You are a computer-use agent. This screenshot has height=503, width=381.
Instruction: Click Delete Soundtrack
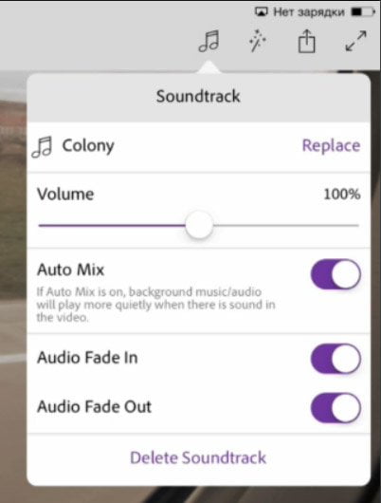click(x=198, y=457)
